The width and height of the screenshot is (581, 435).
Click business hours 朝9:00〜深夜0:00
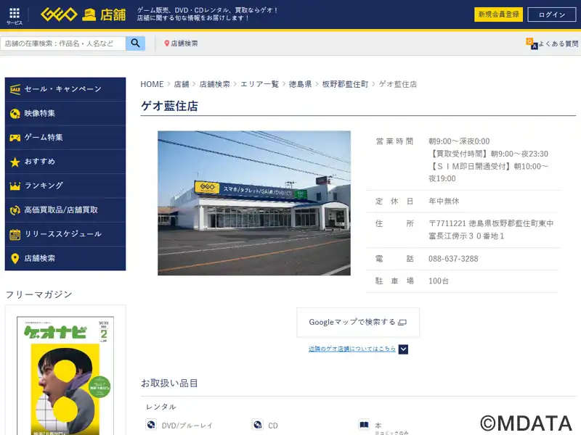pyautogui.click(x=459, y=141)
